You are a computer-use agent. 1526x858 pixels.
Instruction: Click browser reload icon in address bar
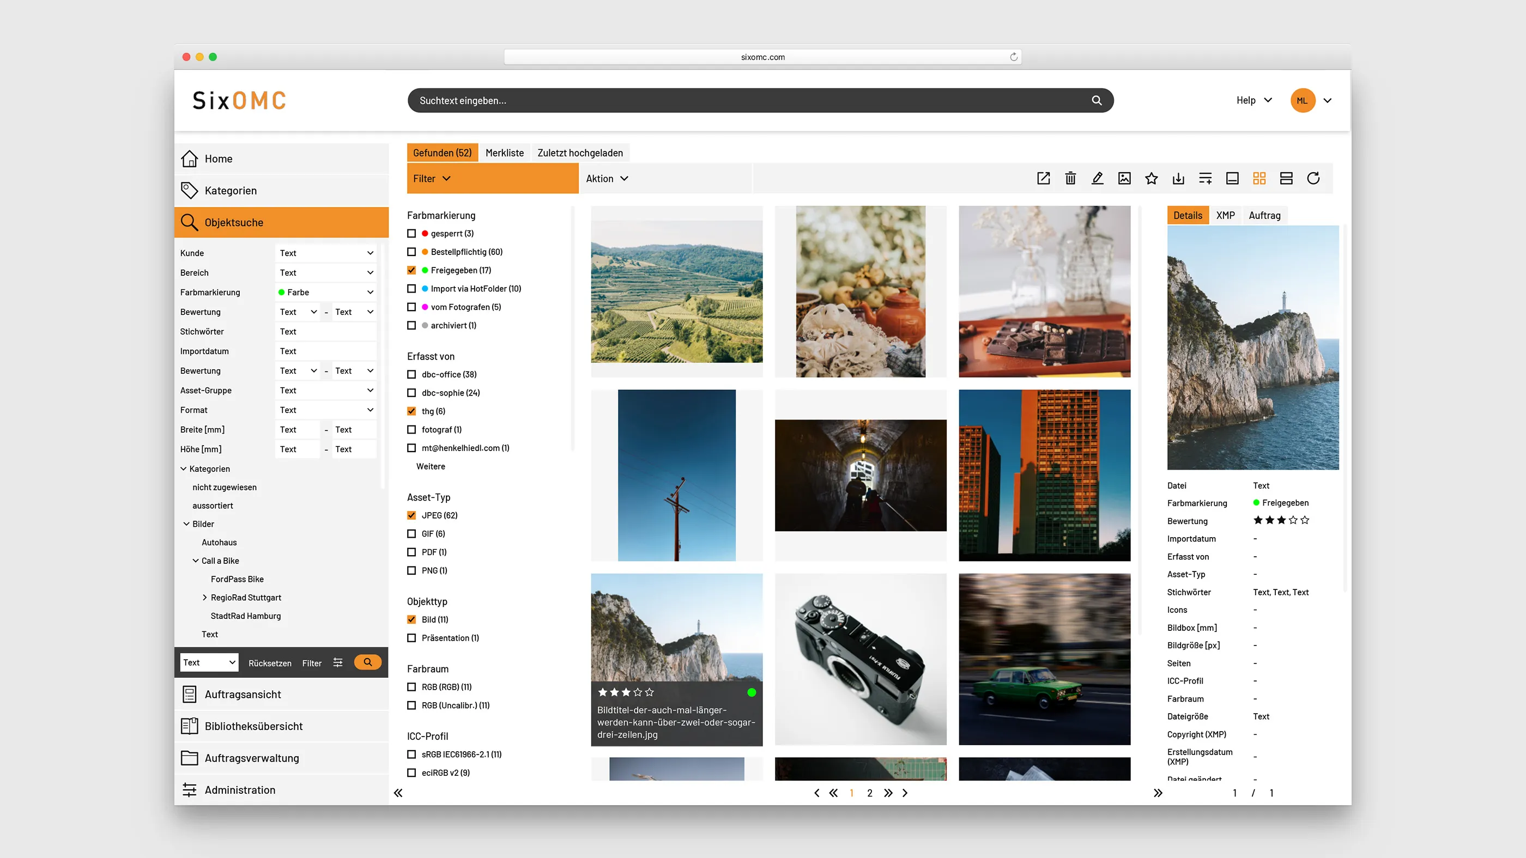click(x=1013, y=57)
